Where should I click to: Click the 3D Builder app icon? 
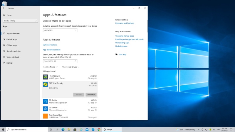tap(46, 101)
